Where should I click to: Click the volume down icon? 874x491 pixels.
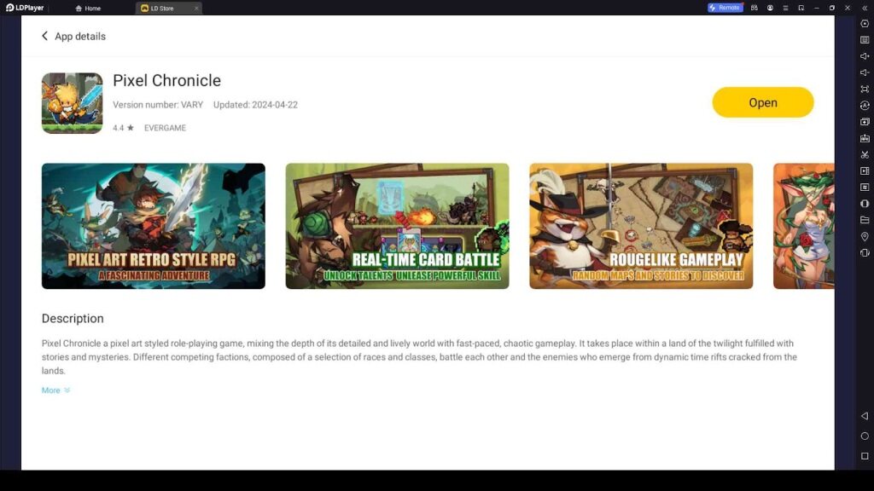865,72
